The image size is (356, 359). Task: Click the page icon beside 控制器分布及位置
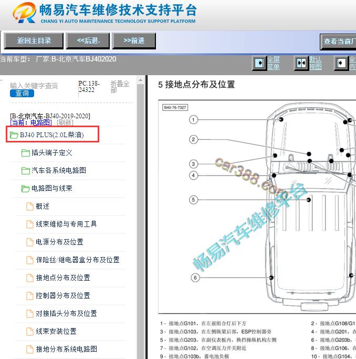click(x=30, y=295)
